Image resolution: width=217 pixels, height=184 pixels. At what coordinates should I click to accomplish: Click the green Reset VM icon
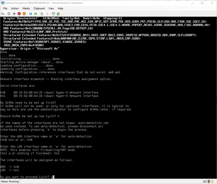click(x=36, y=14)
